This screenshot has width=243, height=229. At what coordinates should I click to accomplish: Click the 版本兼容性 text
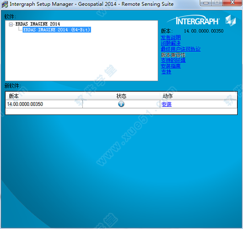[173, 55]
